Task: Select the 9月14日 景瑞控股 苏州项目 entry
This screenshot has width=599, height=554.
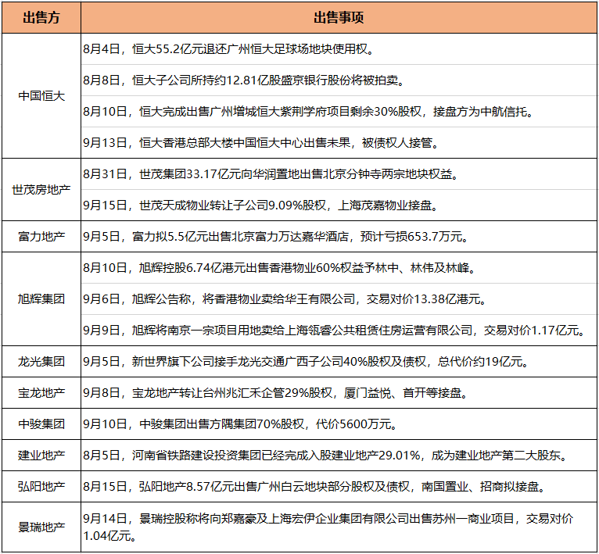Action: coord(328,527)
